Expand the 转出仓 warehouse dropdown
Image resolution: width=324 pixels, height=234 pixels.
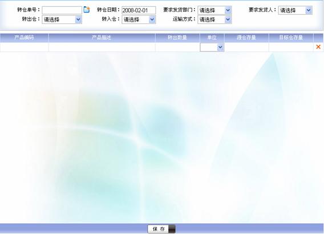click(x=62, y=19)
